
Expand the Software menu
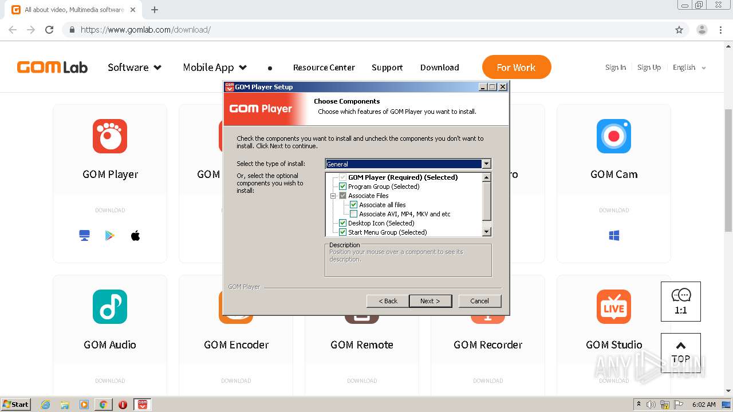click(135, 68)
